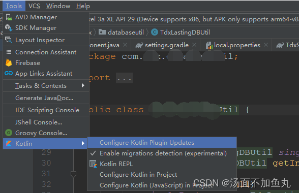Click the Firebase flame icon
299x193 pixels.
pos(9,62)
